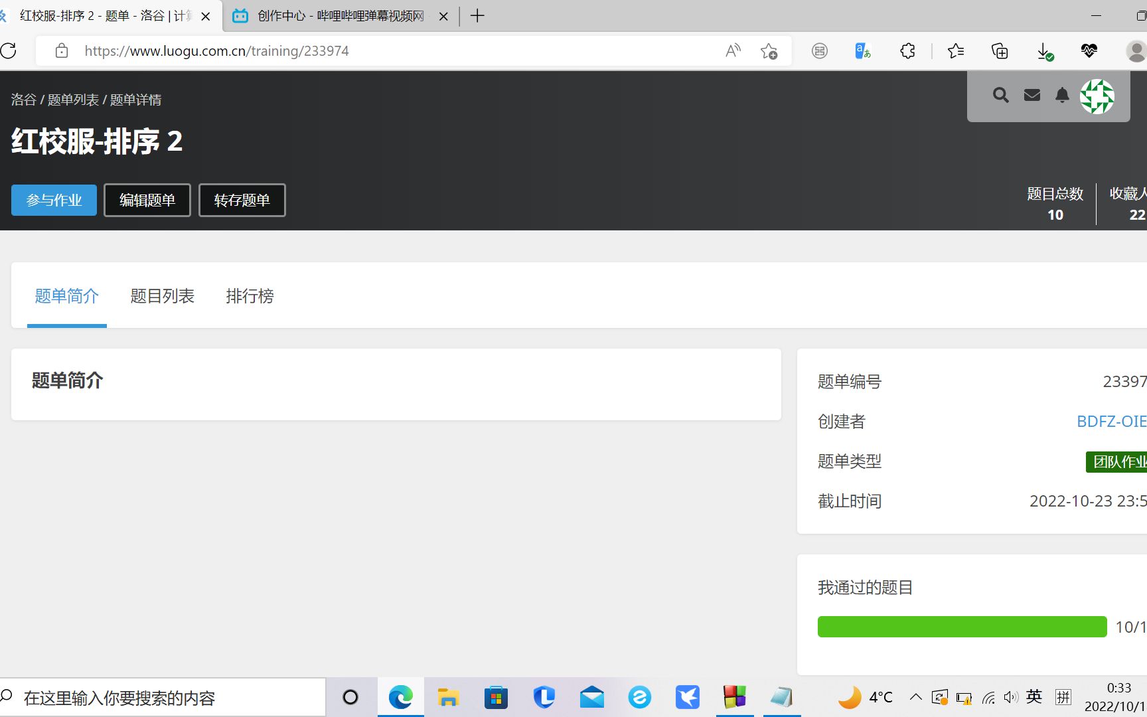Open the 排行榜 tab
This screenshot has height=717, width=1147.
pyautogui.click(x=250, y=296)
